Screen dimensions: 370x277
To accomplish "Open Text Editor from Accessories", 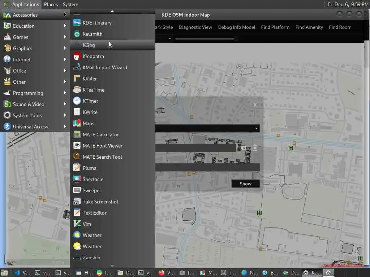I will point(113,213).
